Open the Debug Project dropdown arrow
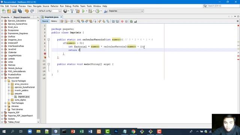The width and height of the screenshot is (240, 135). click(94, 11)
